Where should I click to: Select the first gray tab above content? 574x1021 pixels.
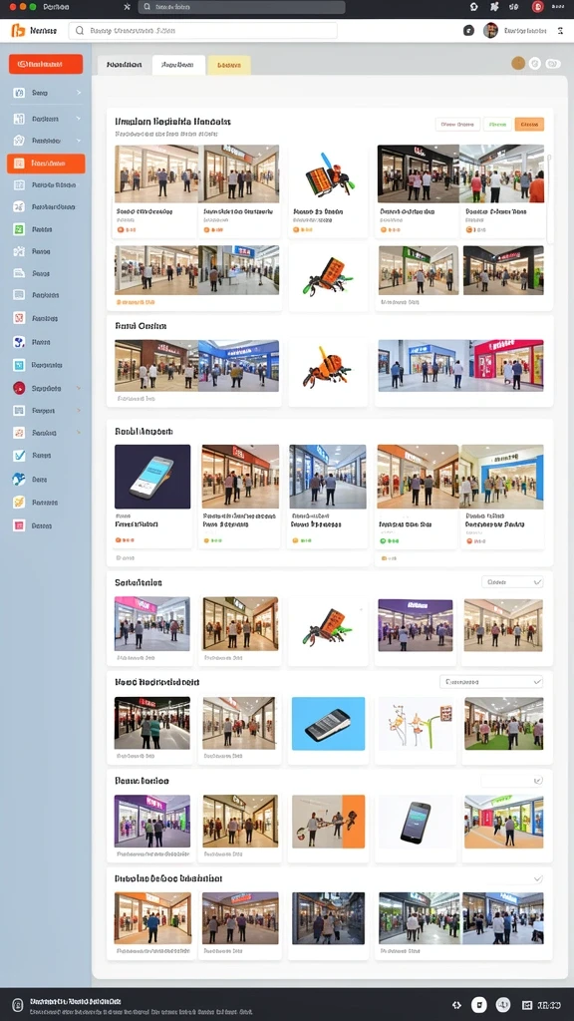125,65
